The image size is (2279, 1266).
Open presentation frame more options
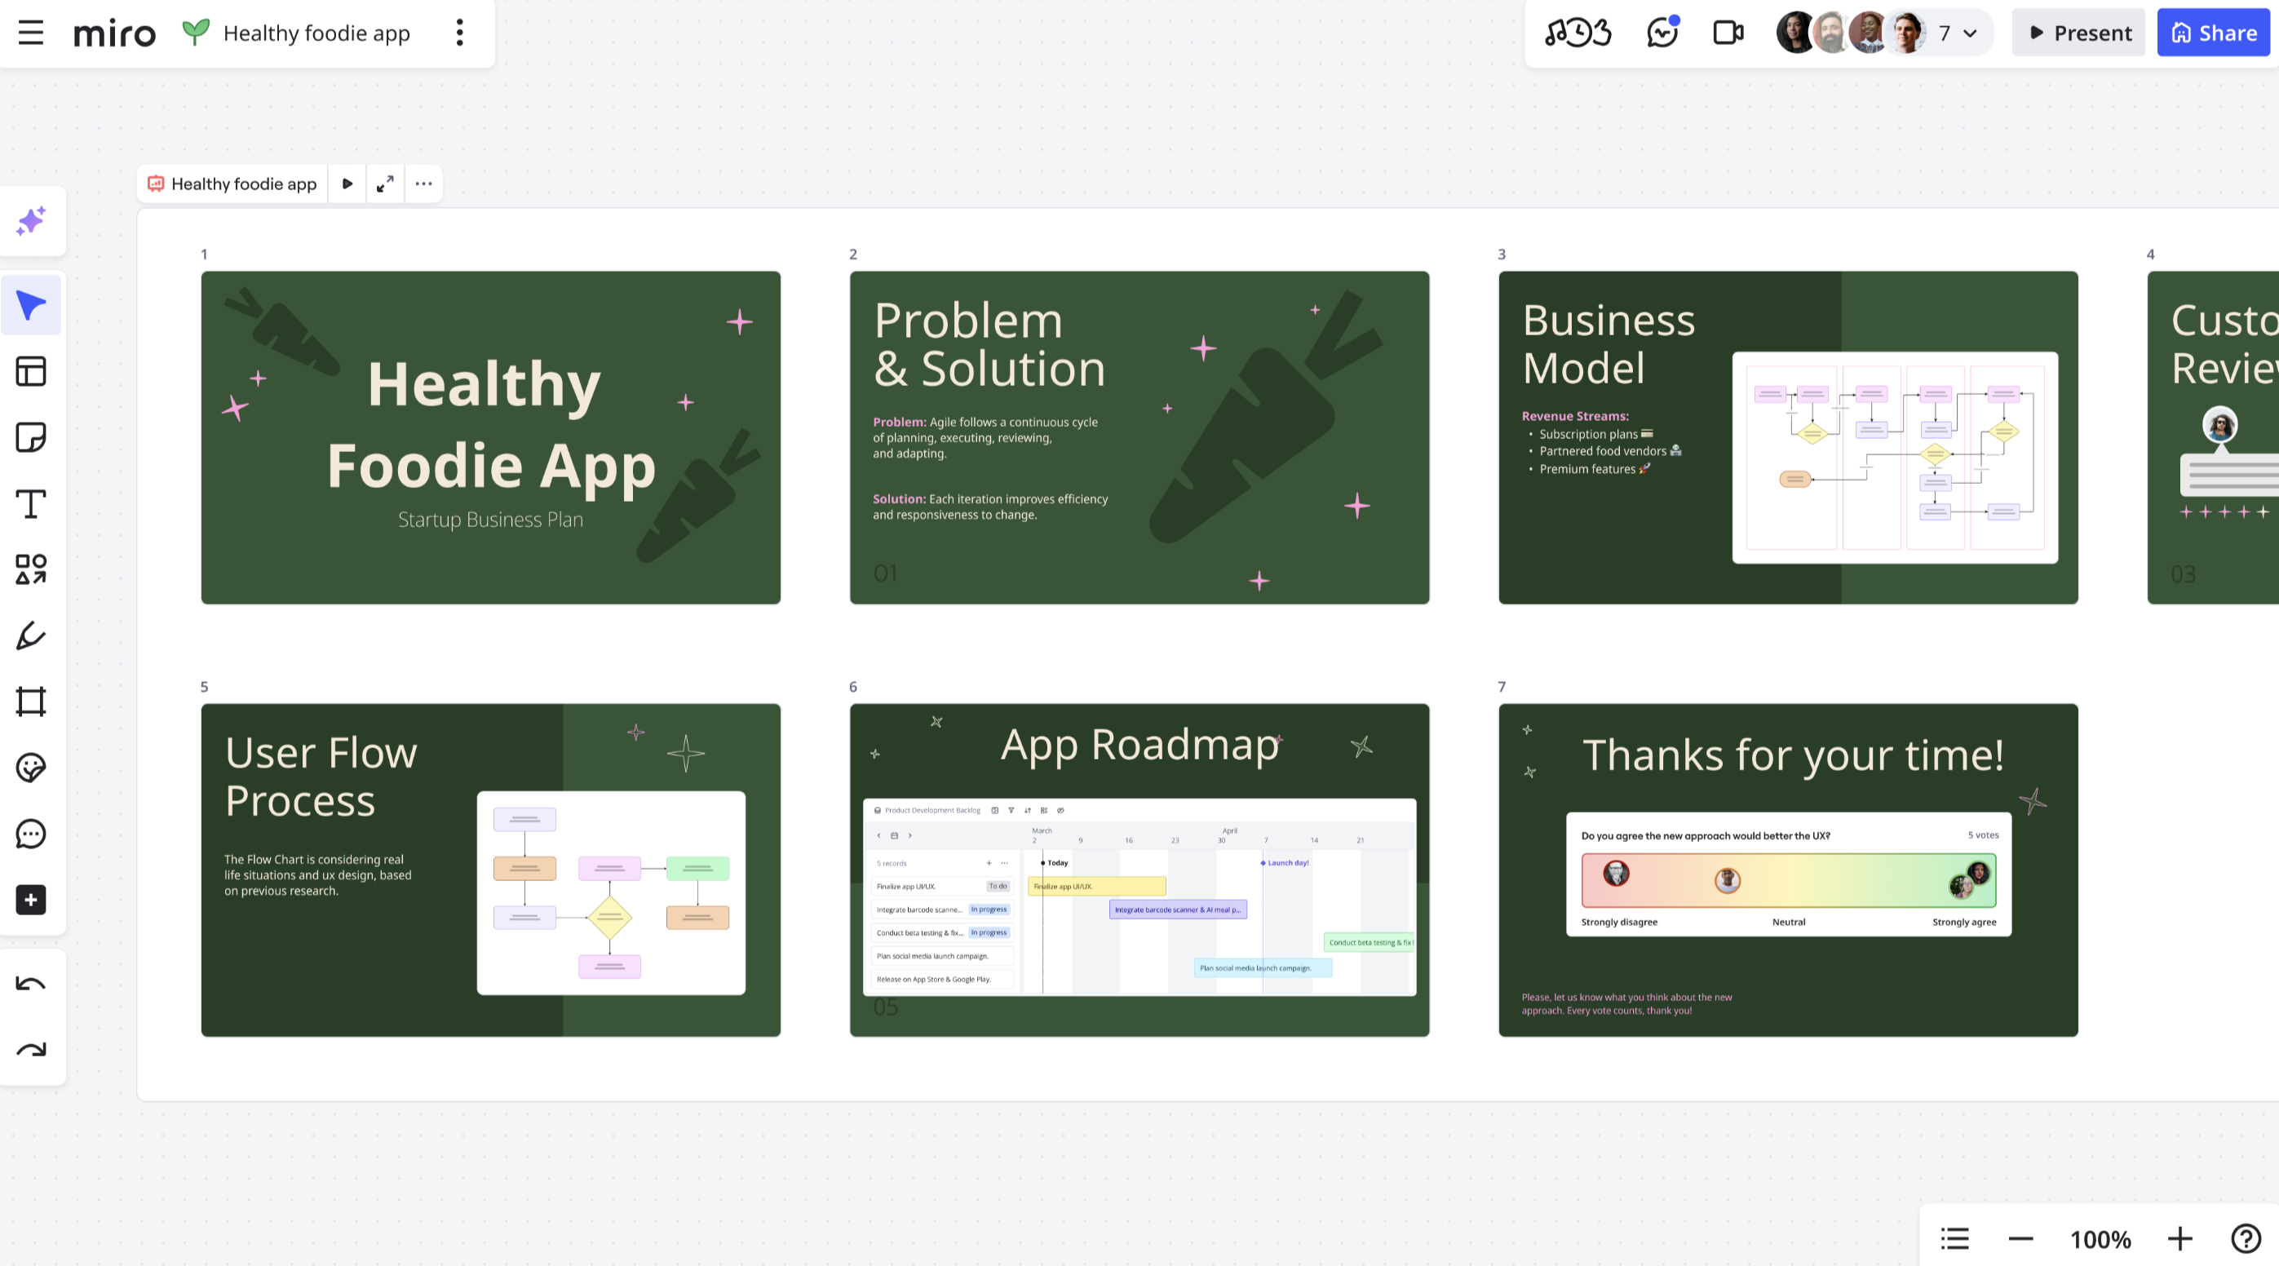pyautogui.click(x=424, y=184)
